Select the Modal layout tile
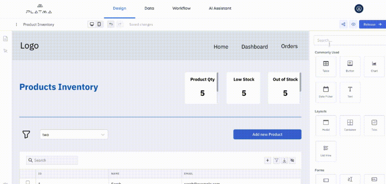The width and height of the screenshot is (386, 184). (x=326, y=125)
